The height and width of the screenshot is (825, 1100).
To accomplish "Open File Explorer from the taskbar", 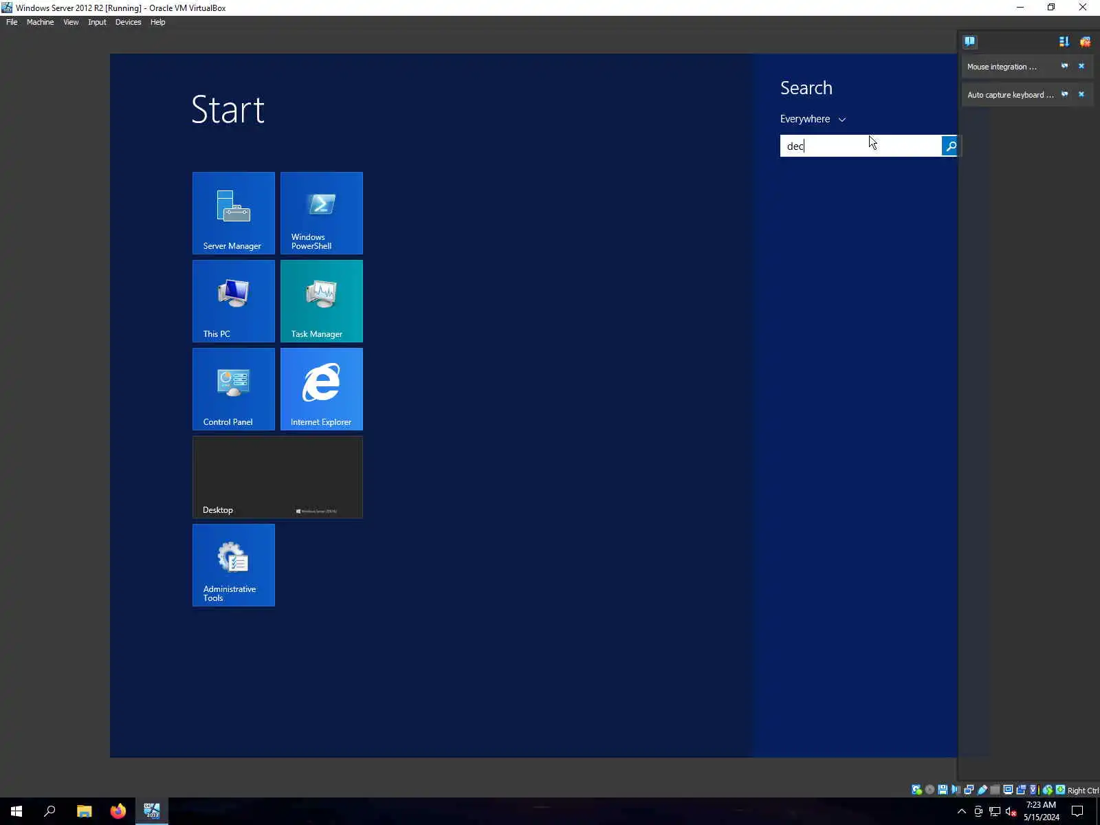I will 84,811.
